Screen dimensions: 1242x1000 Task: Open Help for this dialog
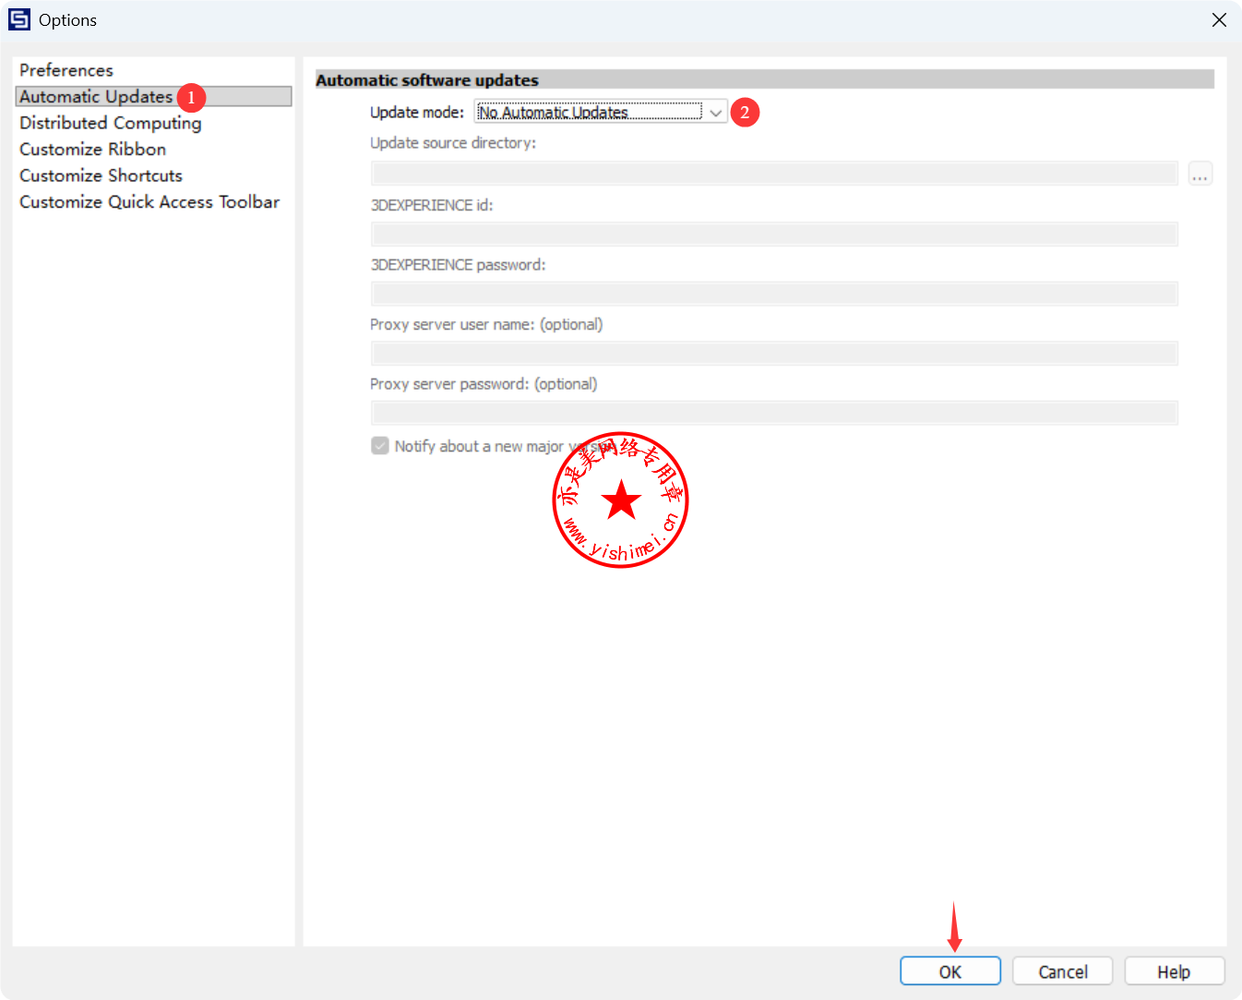pyautogui.click(x=1173, y=971)
